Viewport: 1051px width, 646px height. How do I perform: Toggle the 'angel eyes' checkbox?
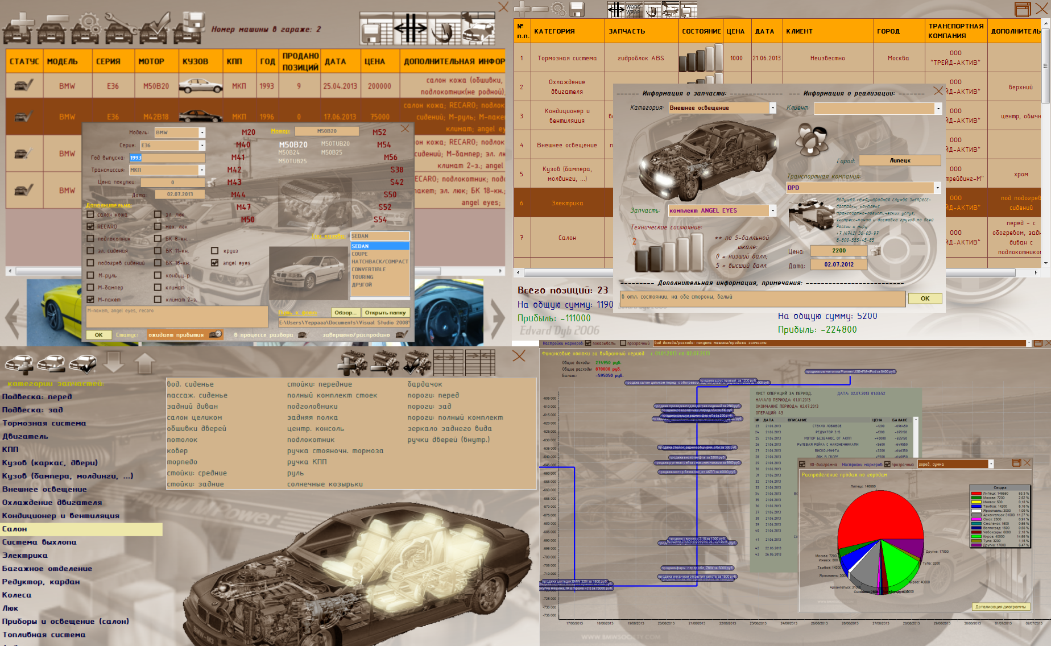point(214,263)
